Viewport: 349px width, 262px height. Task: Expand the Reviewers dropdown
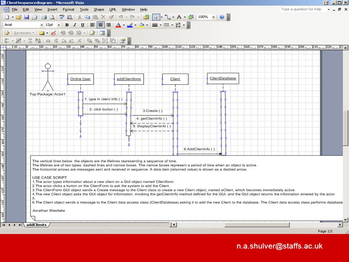click(x=24, y=33)
